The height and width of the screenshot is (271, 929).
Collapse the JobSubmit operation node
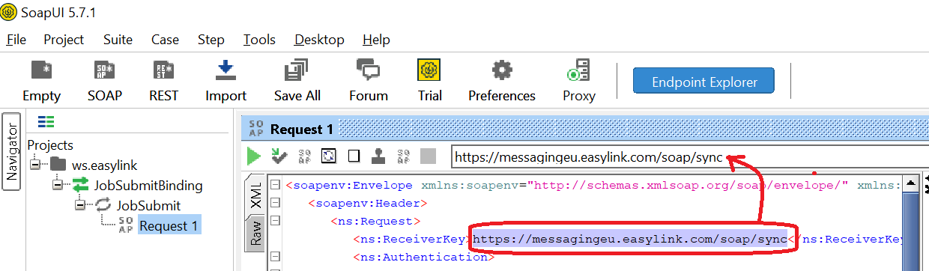tap(79, 205)
